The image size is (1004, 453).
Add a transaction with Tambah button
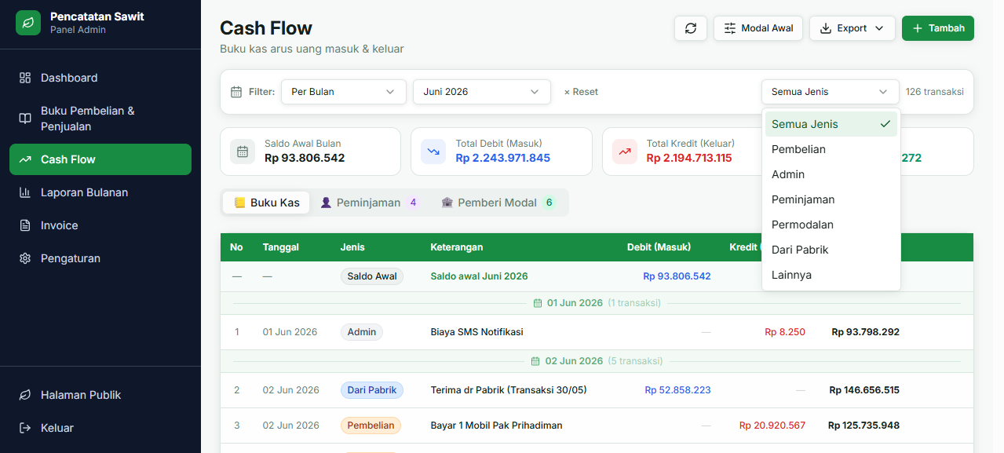coord(938,28)
